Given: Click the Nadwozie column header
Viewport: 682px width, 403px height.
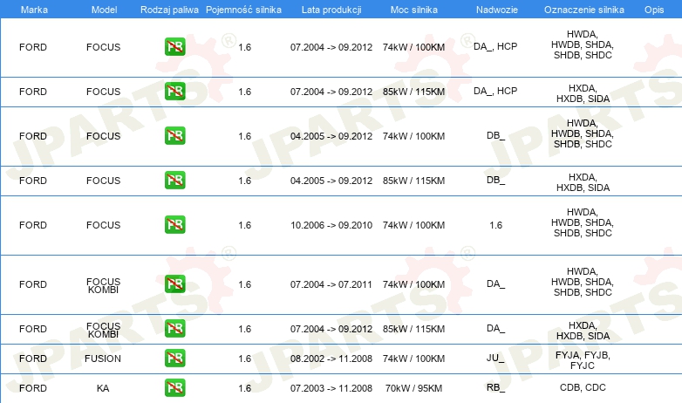Looking at the screenshot, I should 497,10.
